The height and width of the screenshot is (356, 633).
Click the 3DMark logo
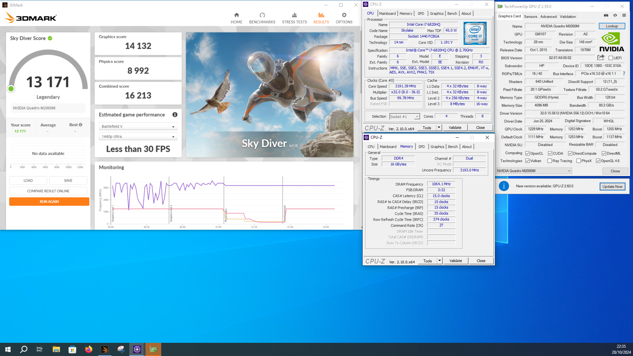point(31,17)
